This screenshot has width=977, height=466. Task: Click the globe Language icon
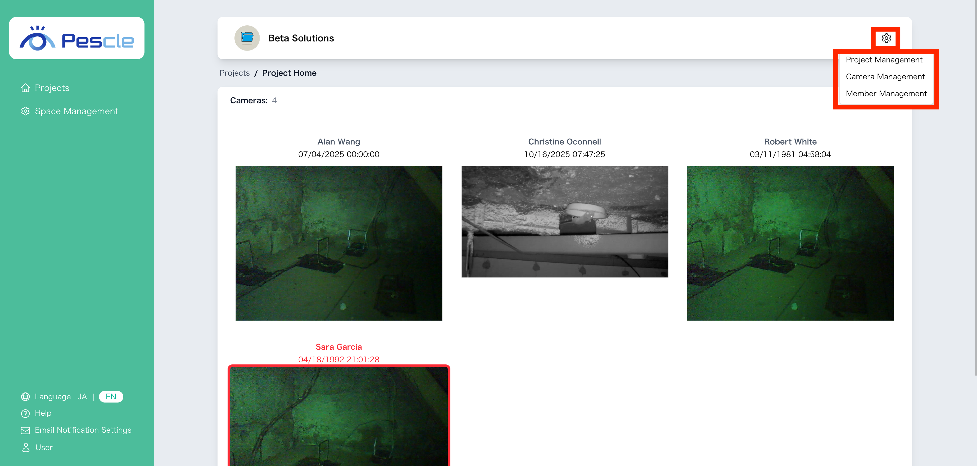[x=25, y=397]
